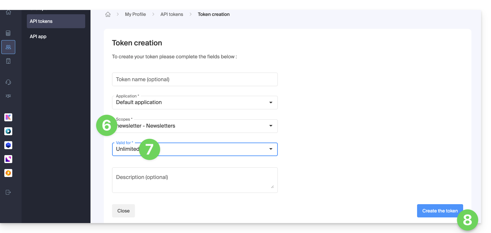Focus the Token name input field
Screen dimensions: 491x233
coord(195,80)
